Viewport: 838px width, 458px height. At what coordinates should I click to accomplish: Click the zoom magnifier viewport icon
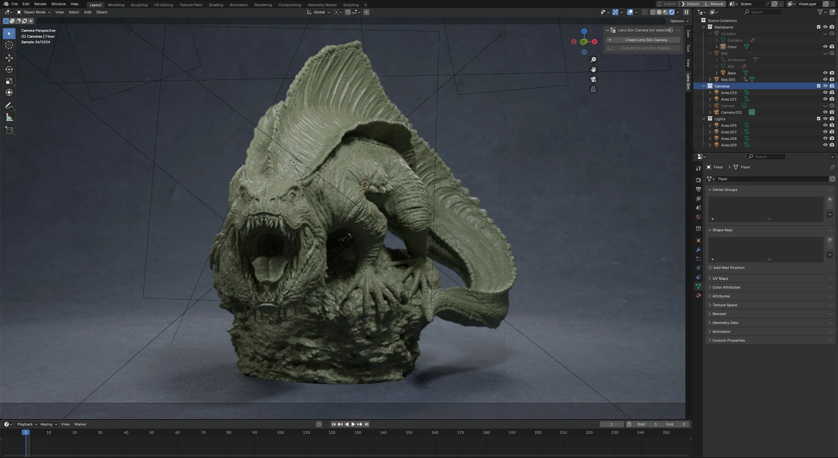click(593, 60)
